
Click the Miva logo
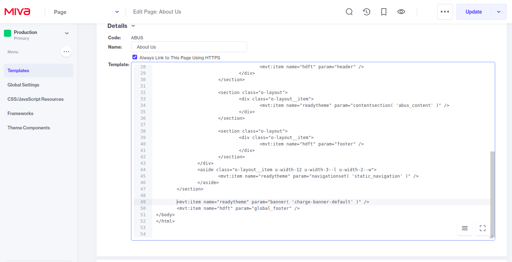[17, 12]
